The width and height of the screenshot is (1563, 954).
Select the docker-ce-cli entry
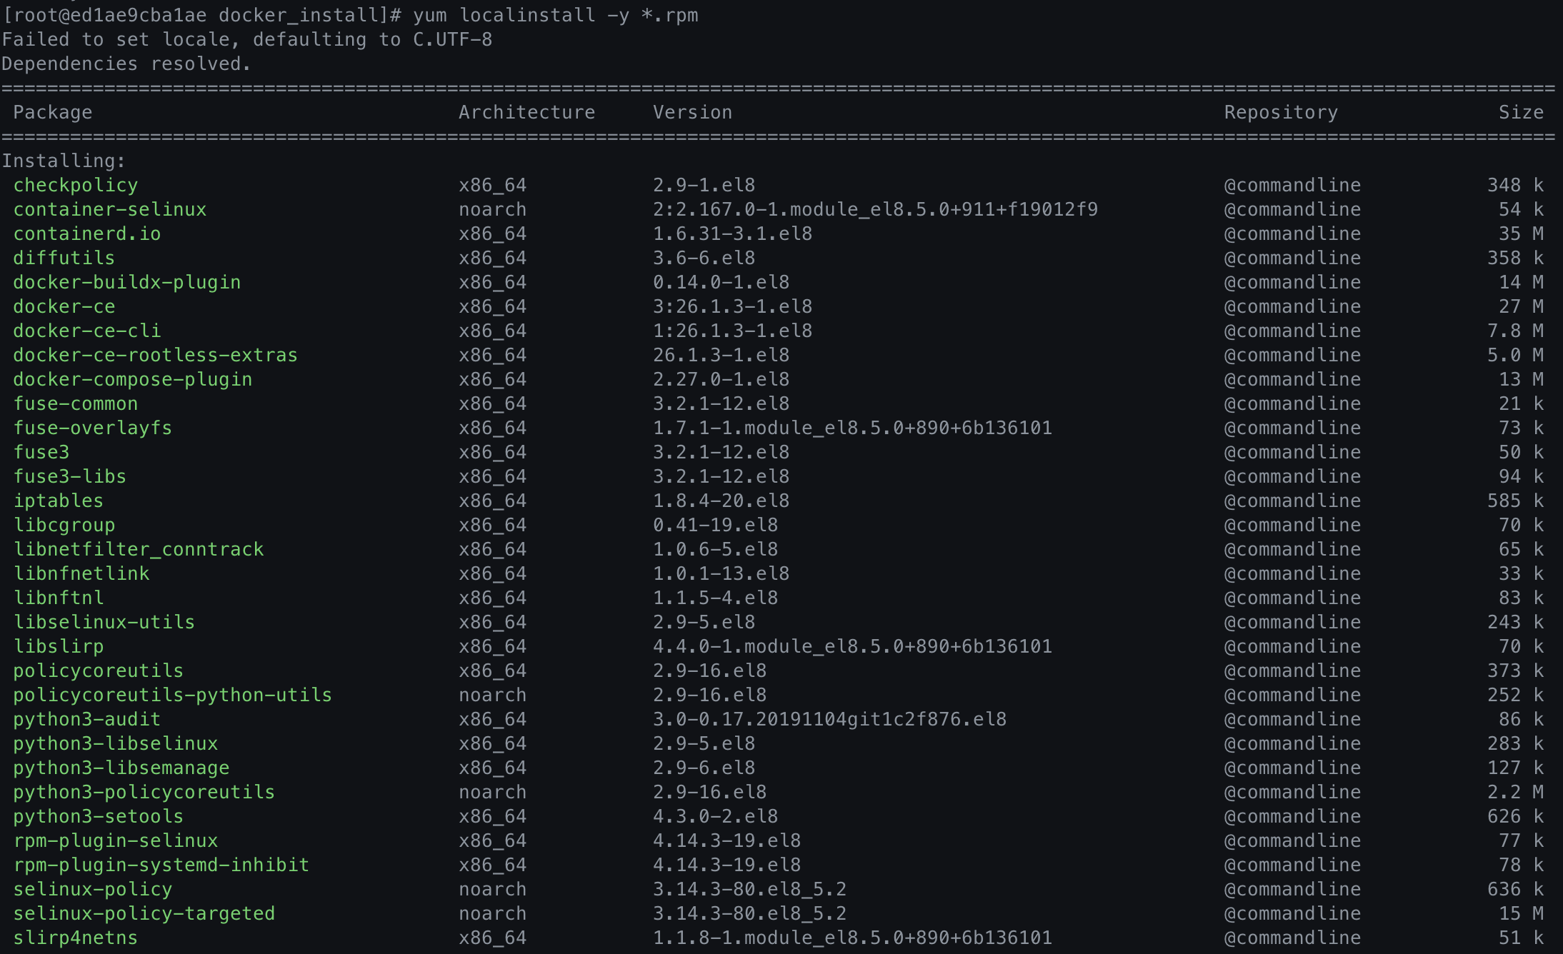click(86, 331)
